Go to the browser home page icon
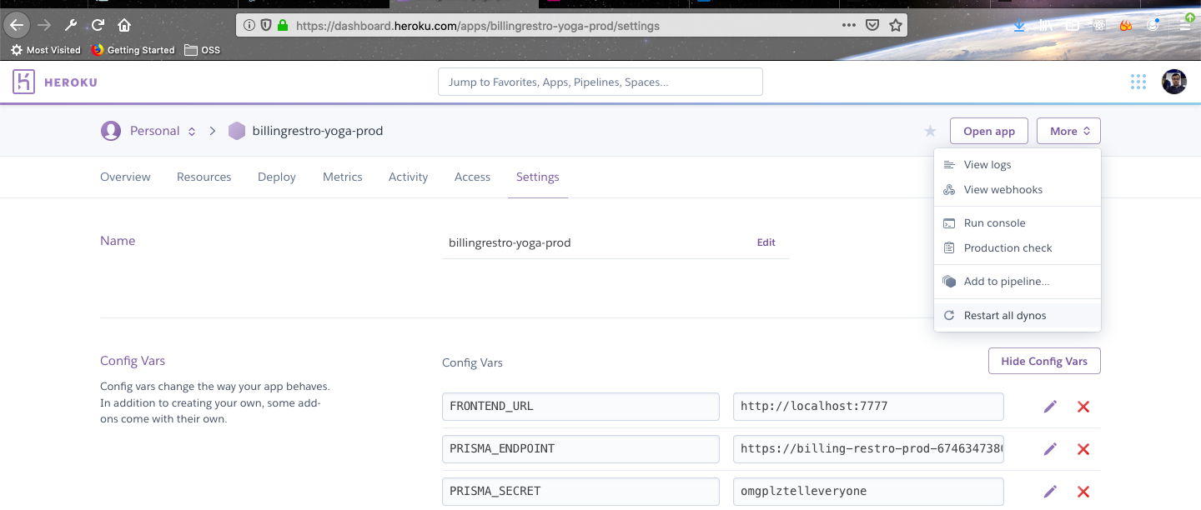1201x510 pixels. (x=124, y=25)
